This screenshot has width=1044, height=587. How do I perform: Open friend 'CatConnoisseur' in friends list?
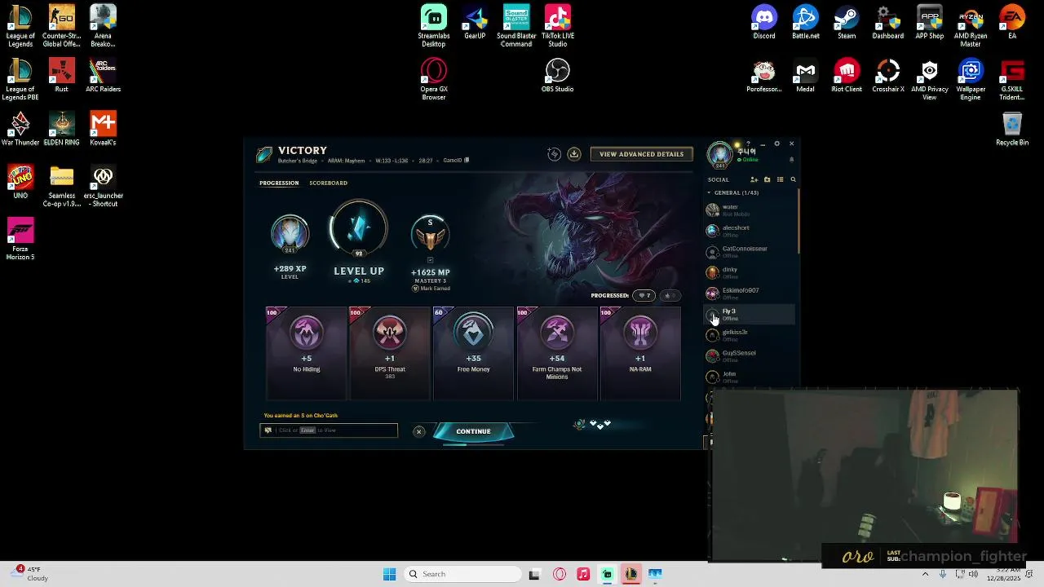(x=750, y=252)
